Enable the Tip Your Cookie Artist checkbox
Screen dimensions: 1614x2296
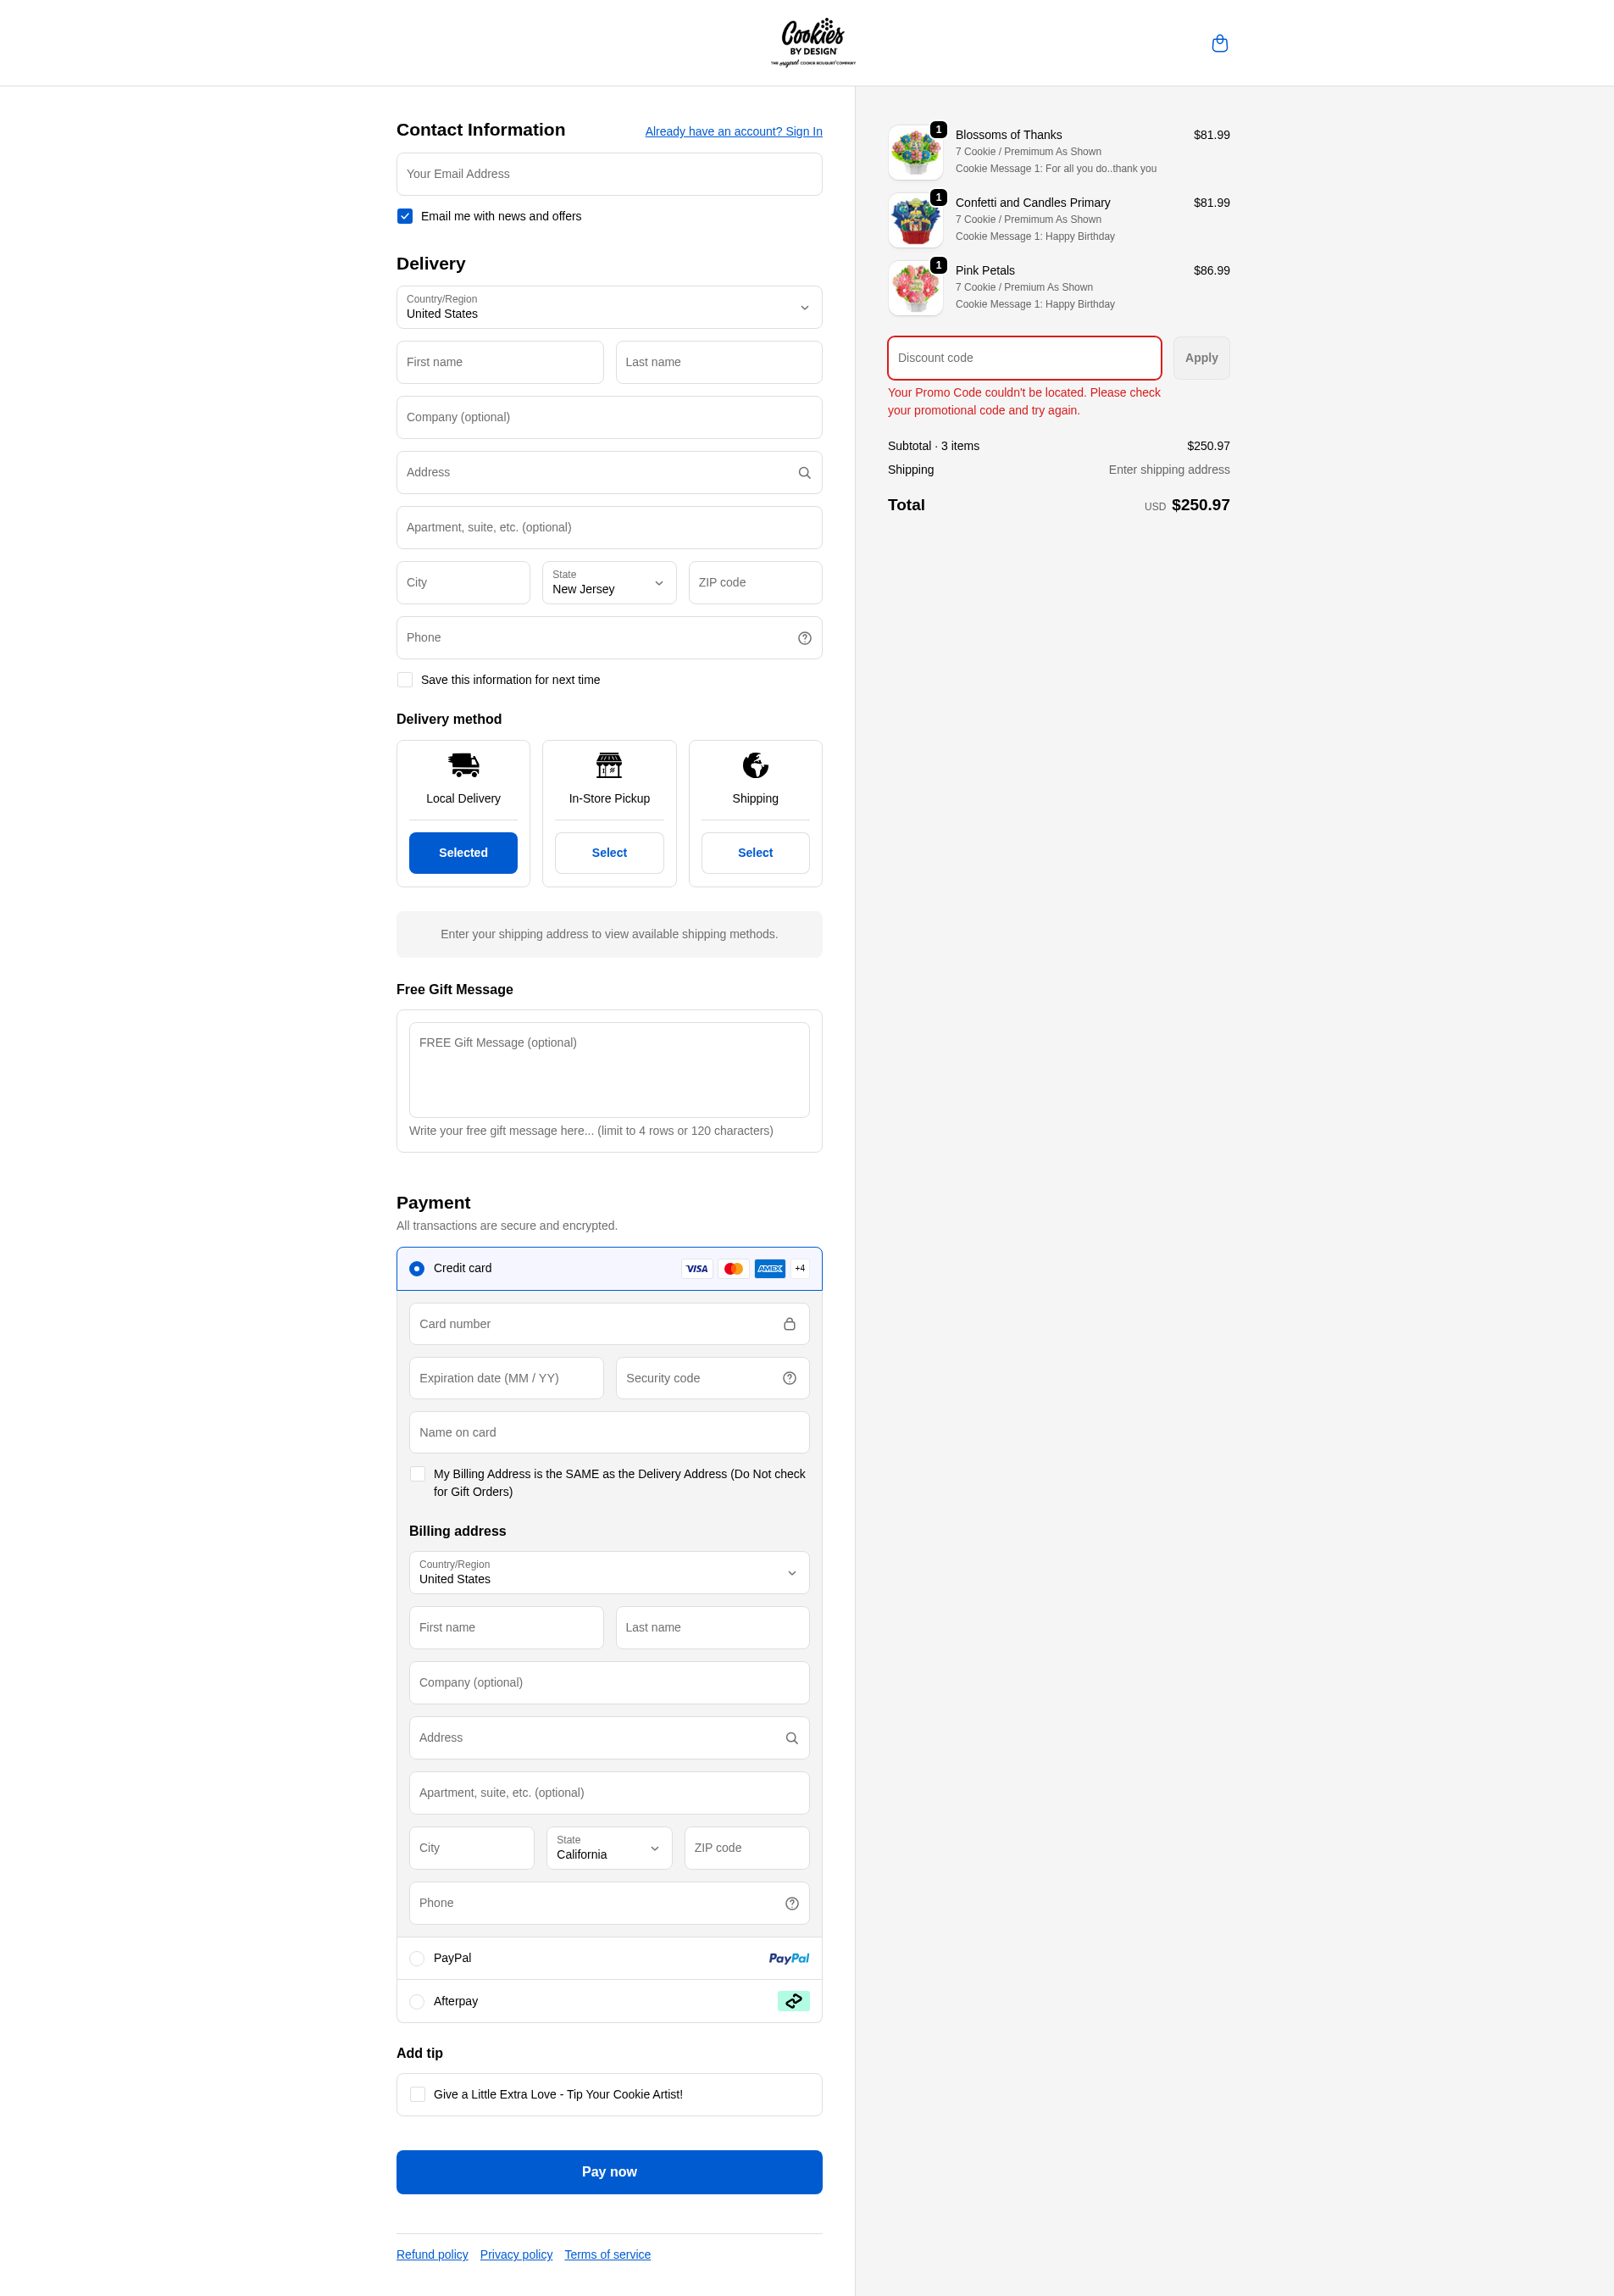(418, 2094)
